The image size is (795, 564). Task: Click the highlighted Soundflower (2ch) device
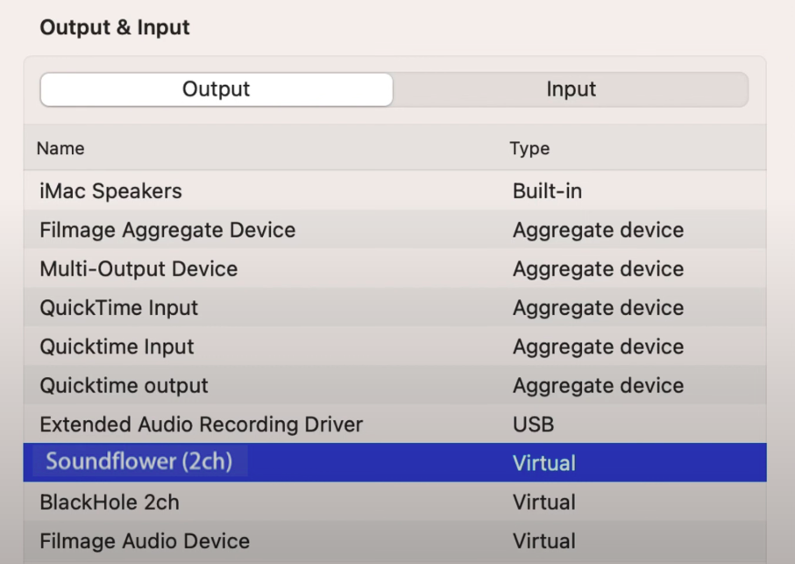(138, 462)
